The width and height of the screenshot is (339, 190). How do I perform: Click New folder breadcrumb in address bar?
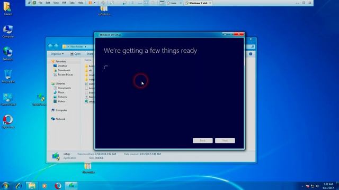(76, 46)
